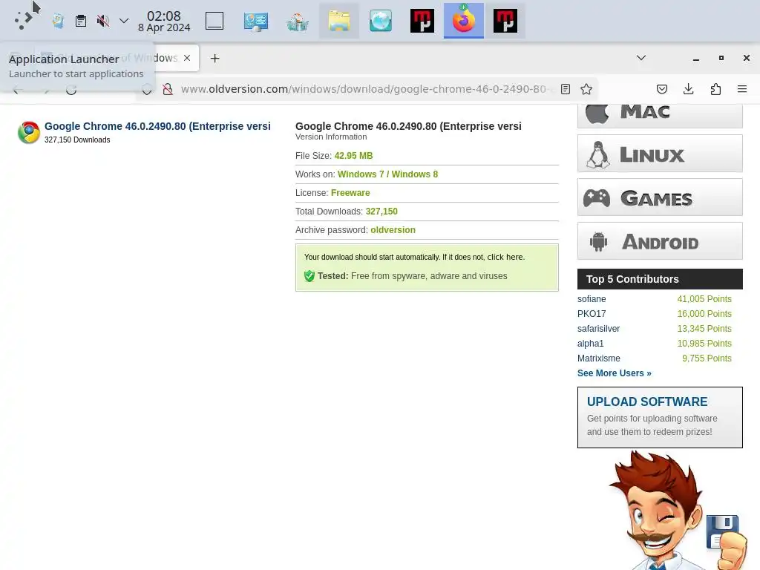Click the oldversion.com address bar

[366, 89]
